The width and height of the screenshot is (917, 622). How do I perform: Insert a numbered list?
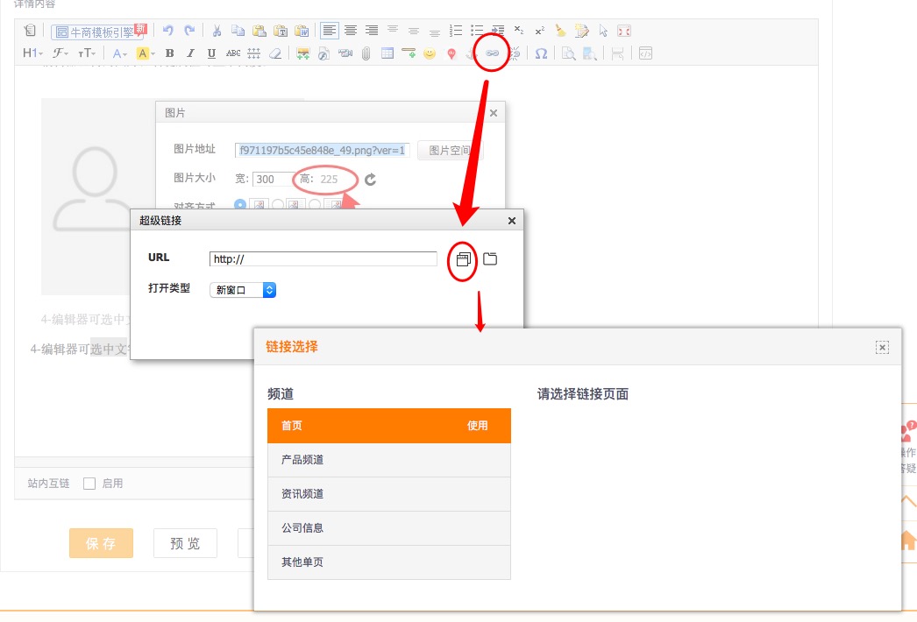456,31
